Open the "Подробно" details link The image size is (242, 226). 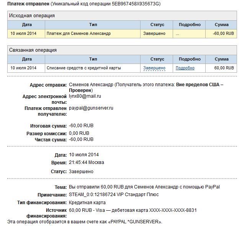[185, 68]
